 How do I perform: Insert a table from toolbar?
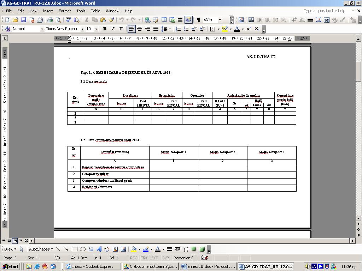pos(164,20)
